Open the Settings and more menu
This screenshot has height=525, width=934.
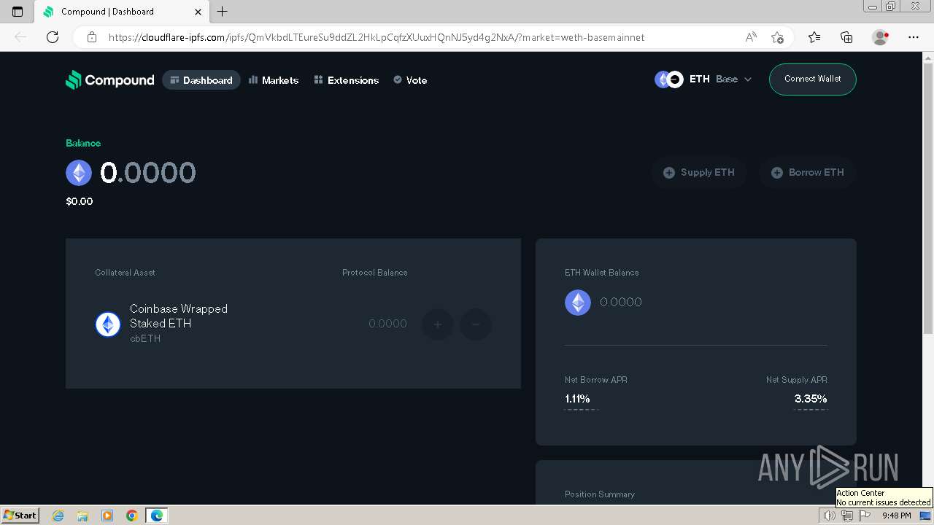914,37
